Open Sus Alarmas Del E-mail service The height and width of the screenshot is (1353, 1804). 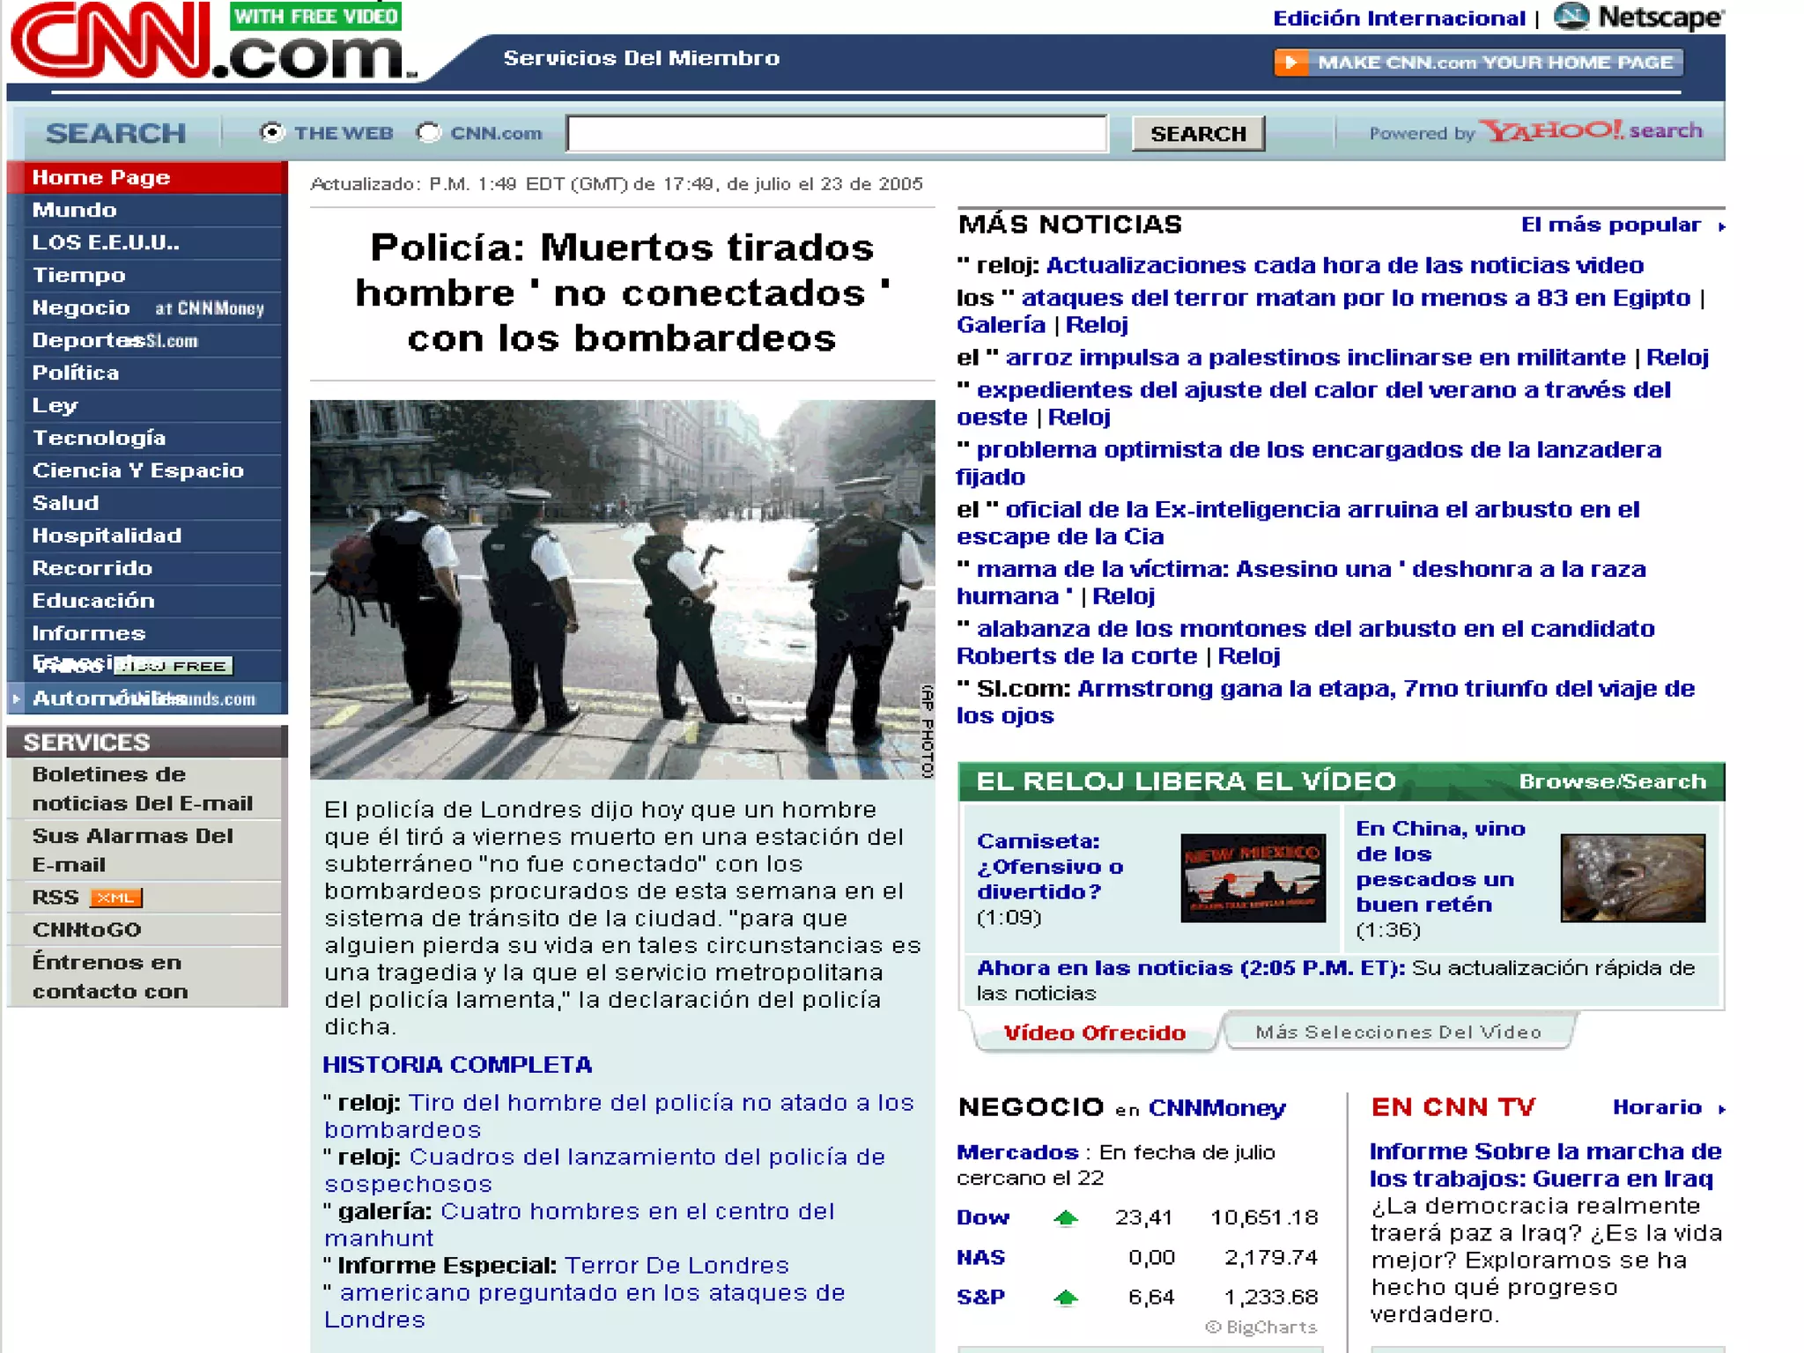tap(132, 850)
